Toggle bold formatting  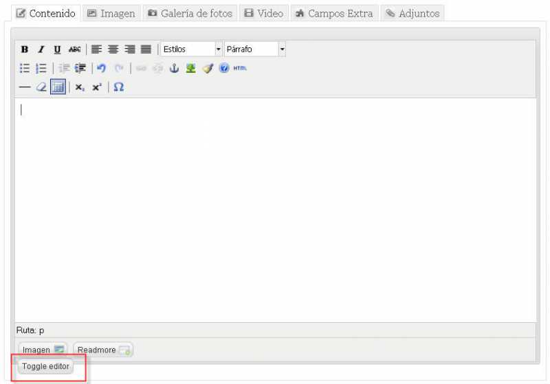pyautogui.click(x=25, y=49)
